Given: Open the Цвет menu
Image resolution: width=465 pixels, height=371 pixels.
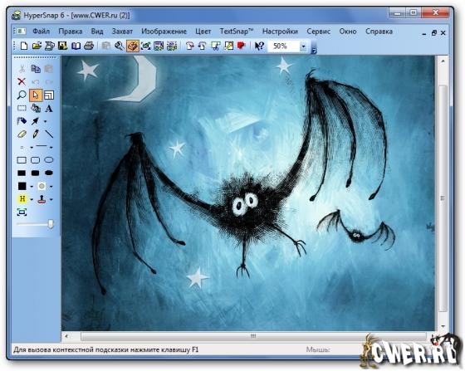Looking at the screenshot, I should click(x=203, y=32).
